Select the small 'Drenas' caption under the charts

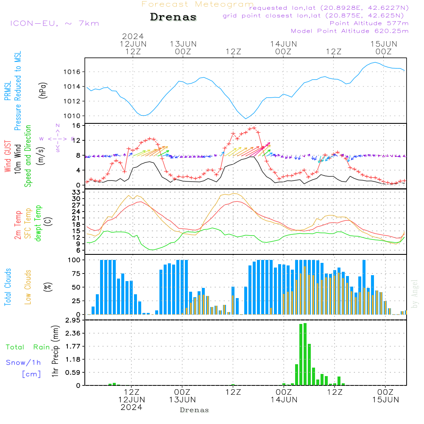195,410
